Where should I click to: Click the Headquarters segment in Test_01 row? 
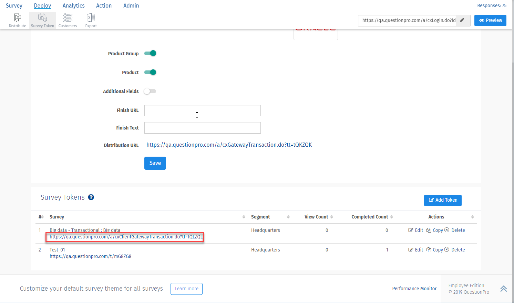tap(266, 250)
